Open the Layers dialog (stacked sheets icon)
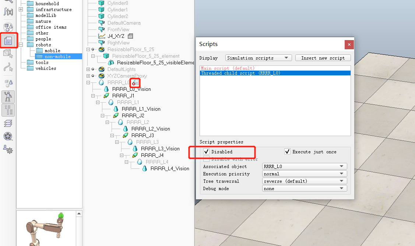The height and width of the screenshot is (246, 415). click(9, 123)
